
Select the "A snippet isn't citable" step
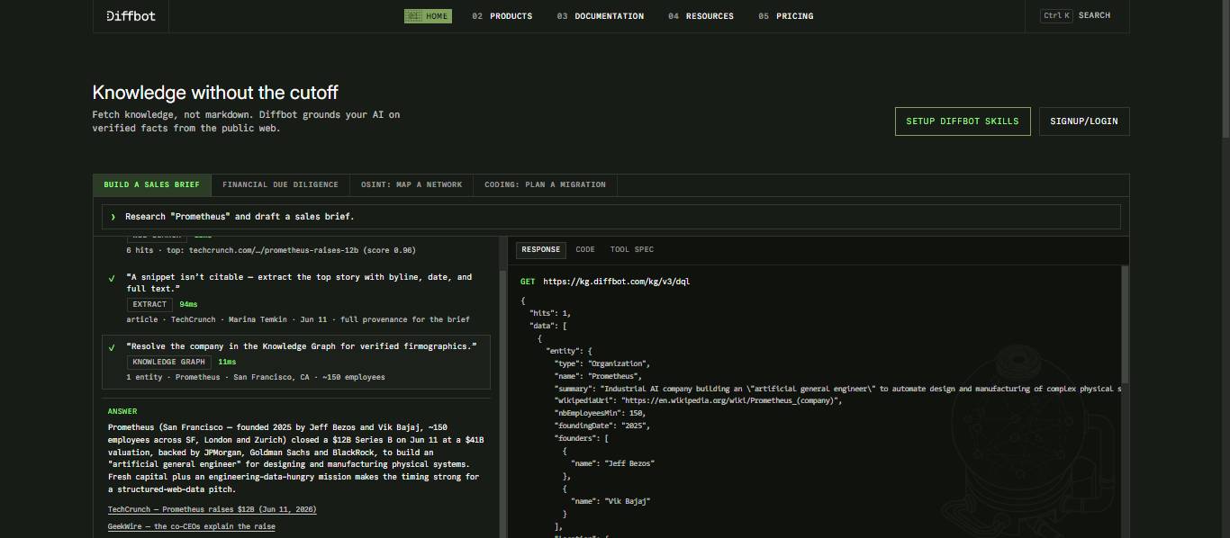296,298
